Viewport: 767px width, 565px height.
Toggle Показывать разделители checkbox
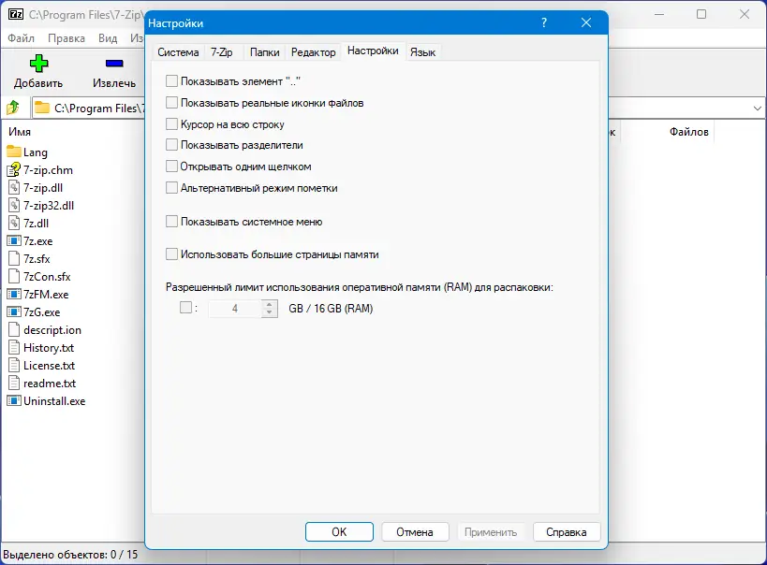171,144
